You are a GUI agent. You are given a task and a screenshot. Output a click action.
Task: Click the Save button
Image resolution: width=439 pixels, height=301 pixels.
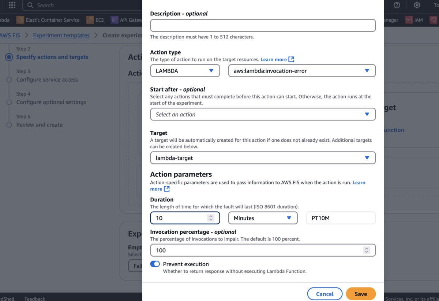361,294
